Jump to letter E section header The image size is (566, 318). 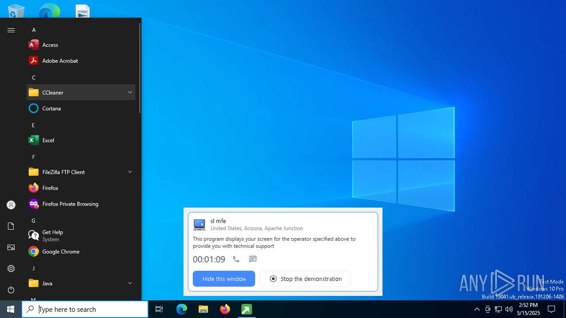[33, 125]
